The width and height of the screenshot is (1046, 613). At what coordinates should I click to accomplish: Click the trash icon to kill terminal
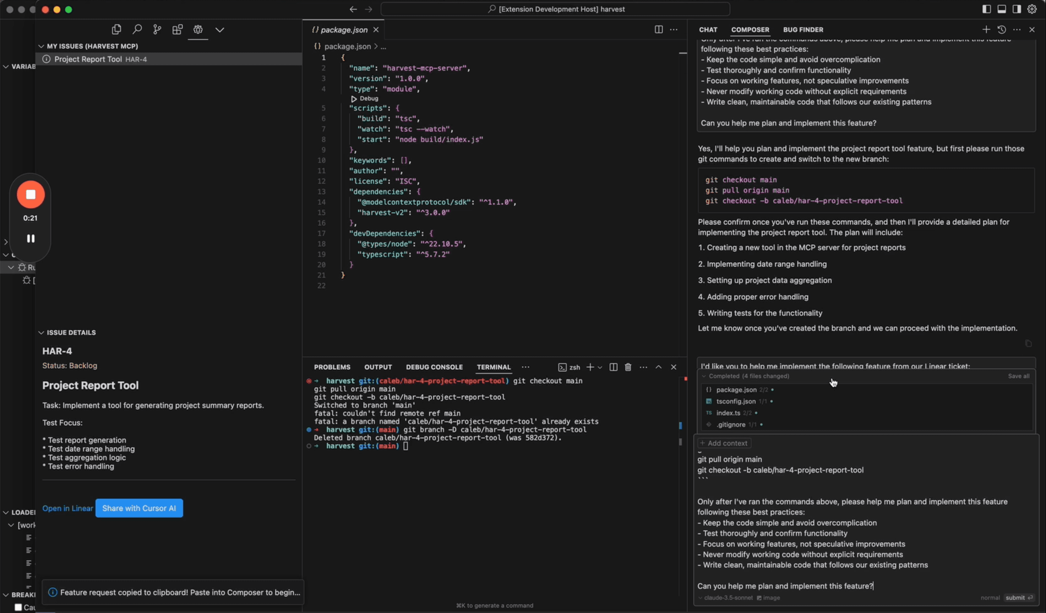[x=628, y=367]
